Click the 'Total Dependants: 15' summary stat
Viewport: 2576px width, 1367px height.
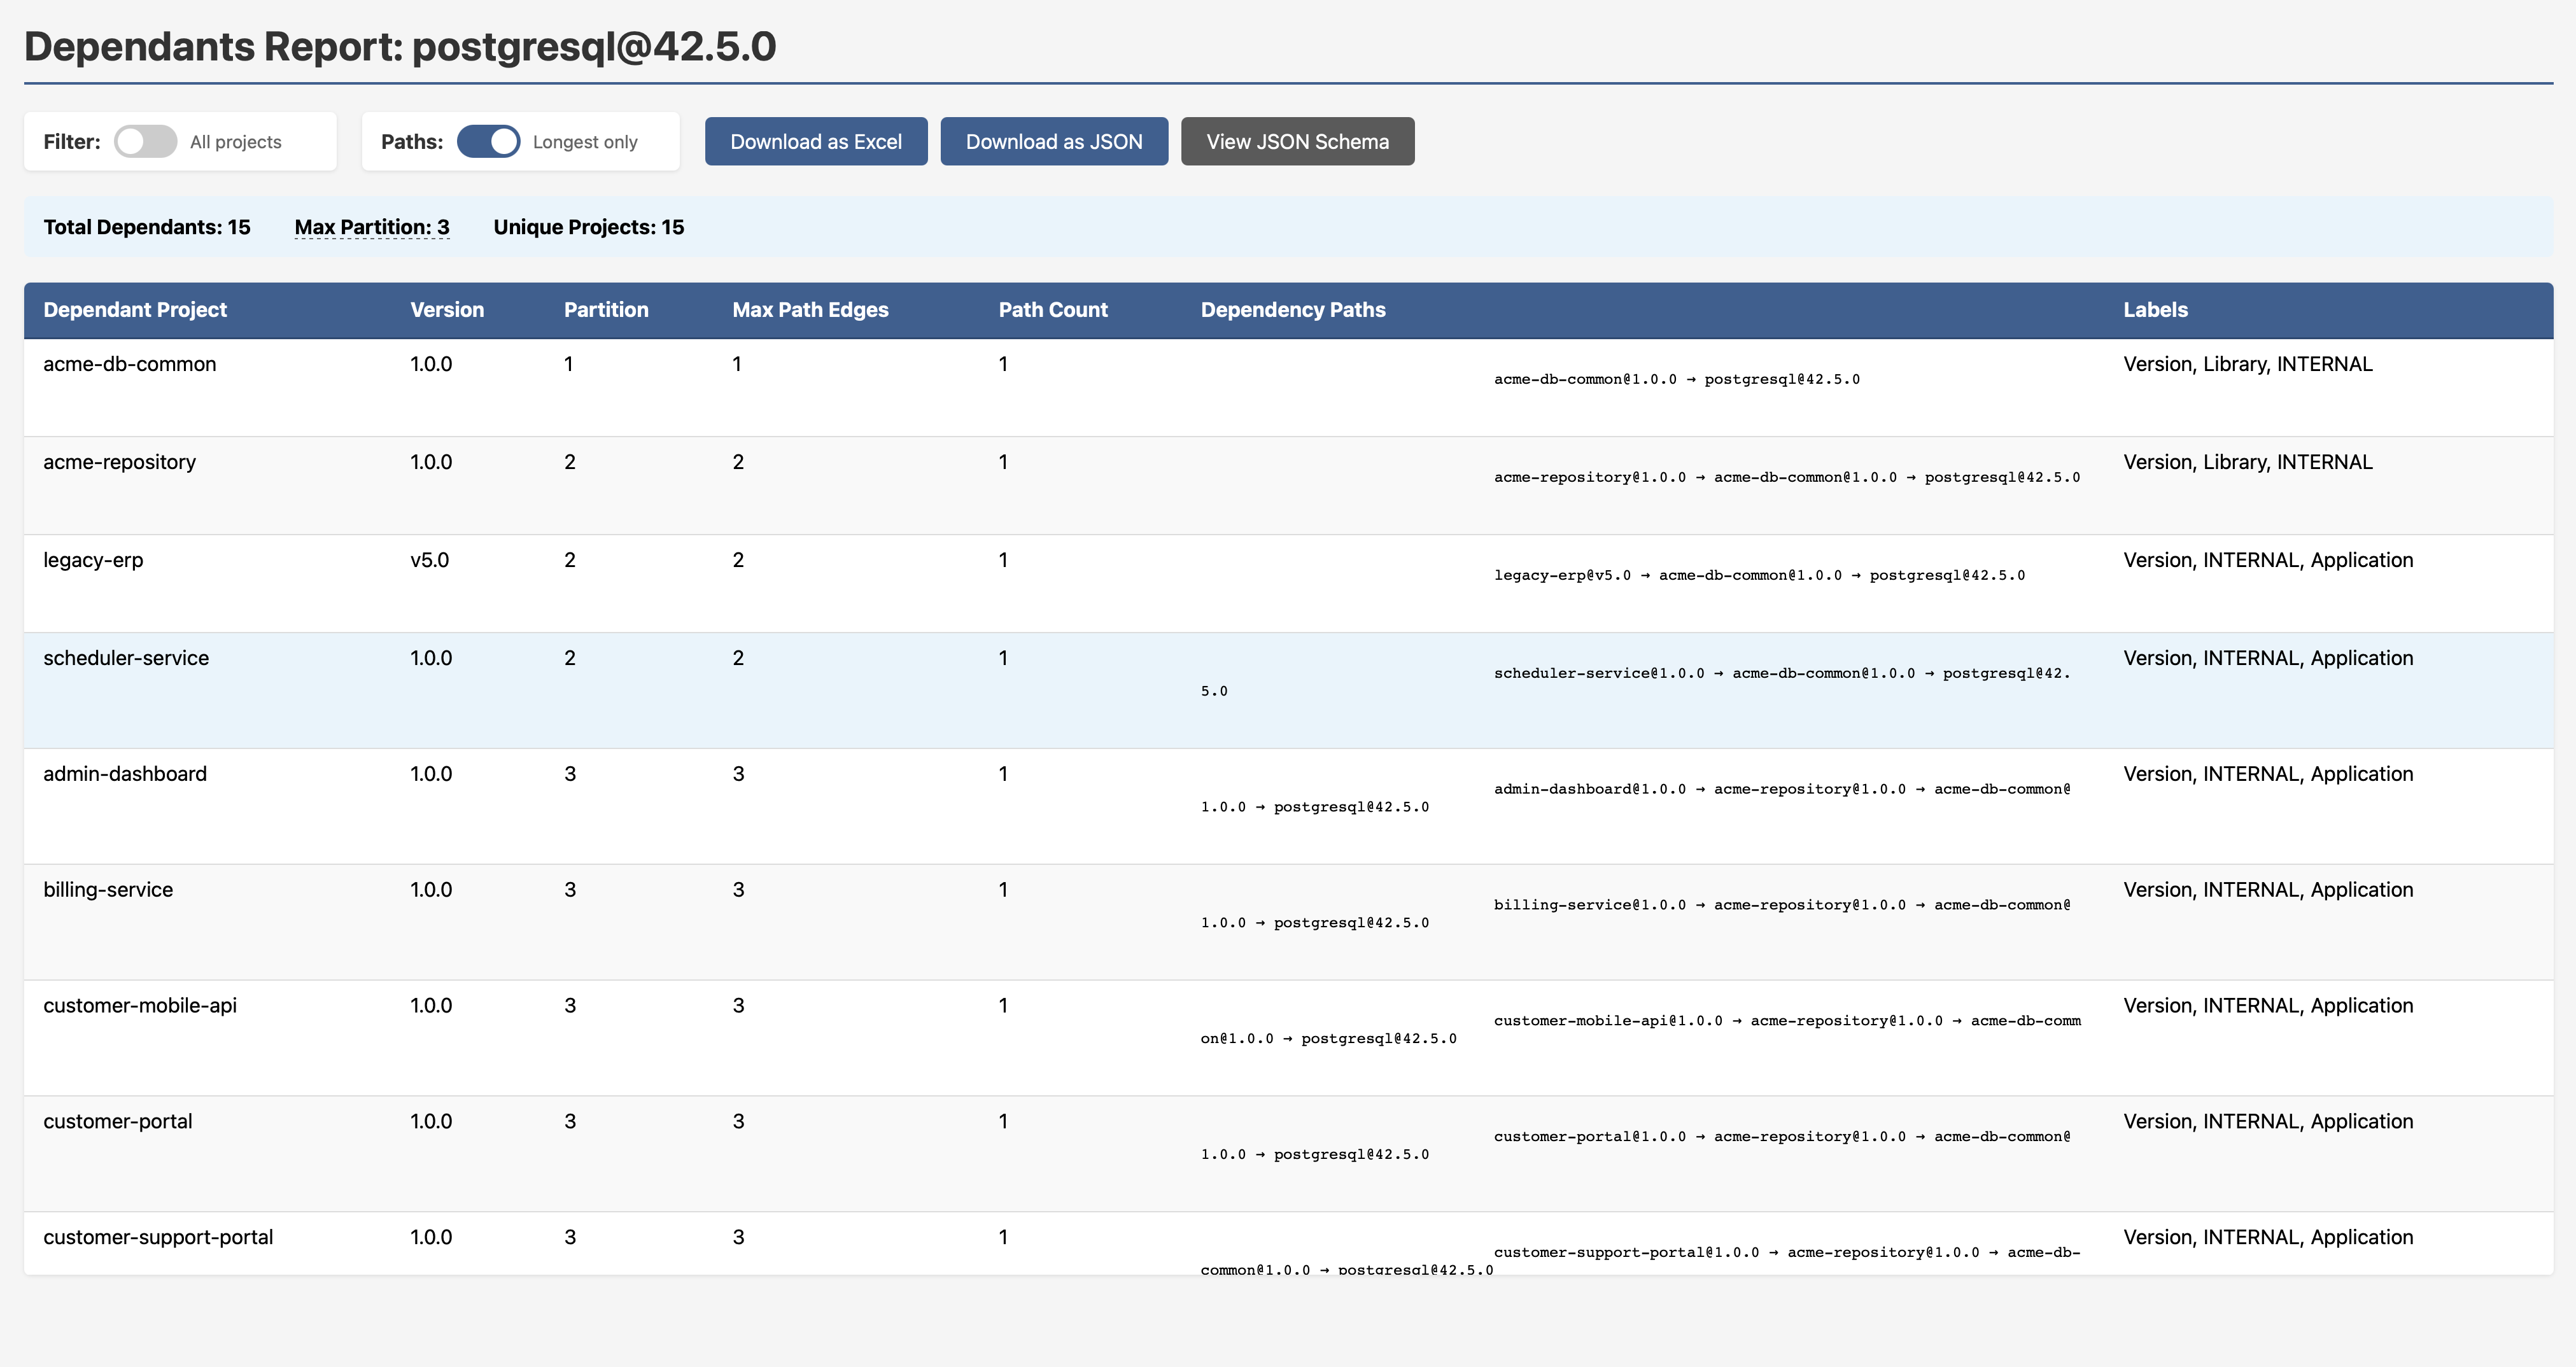coord(146,227)
